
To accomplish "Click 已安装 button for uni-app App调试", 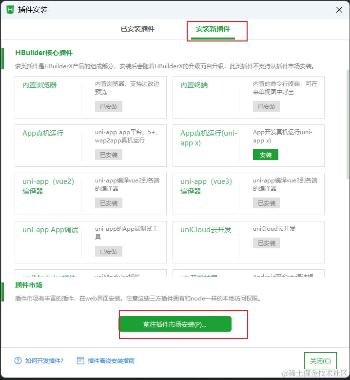I will (x=109, y=251).
